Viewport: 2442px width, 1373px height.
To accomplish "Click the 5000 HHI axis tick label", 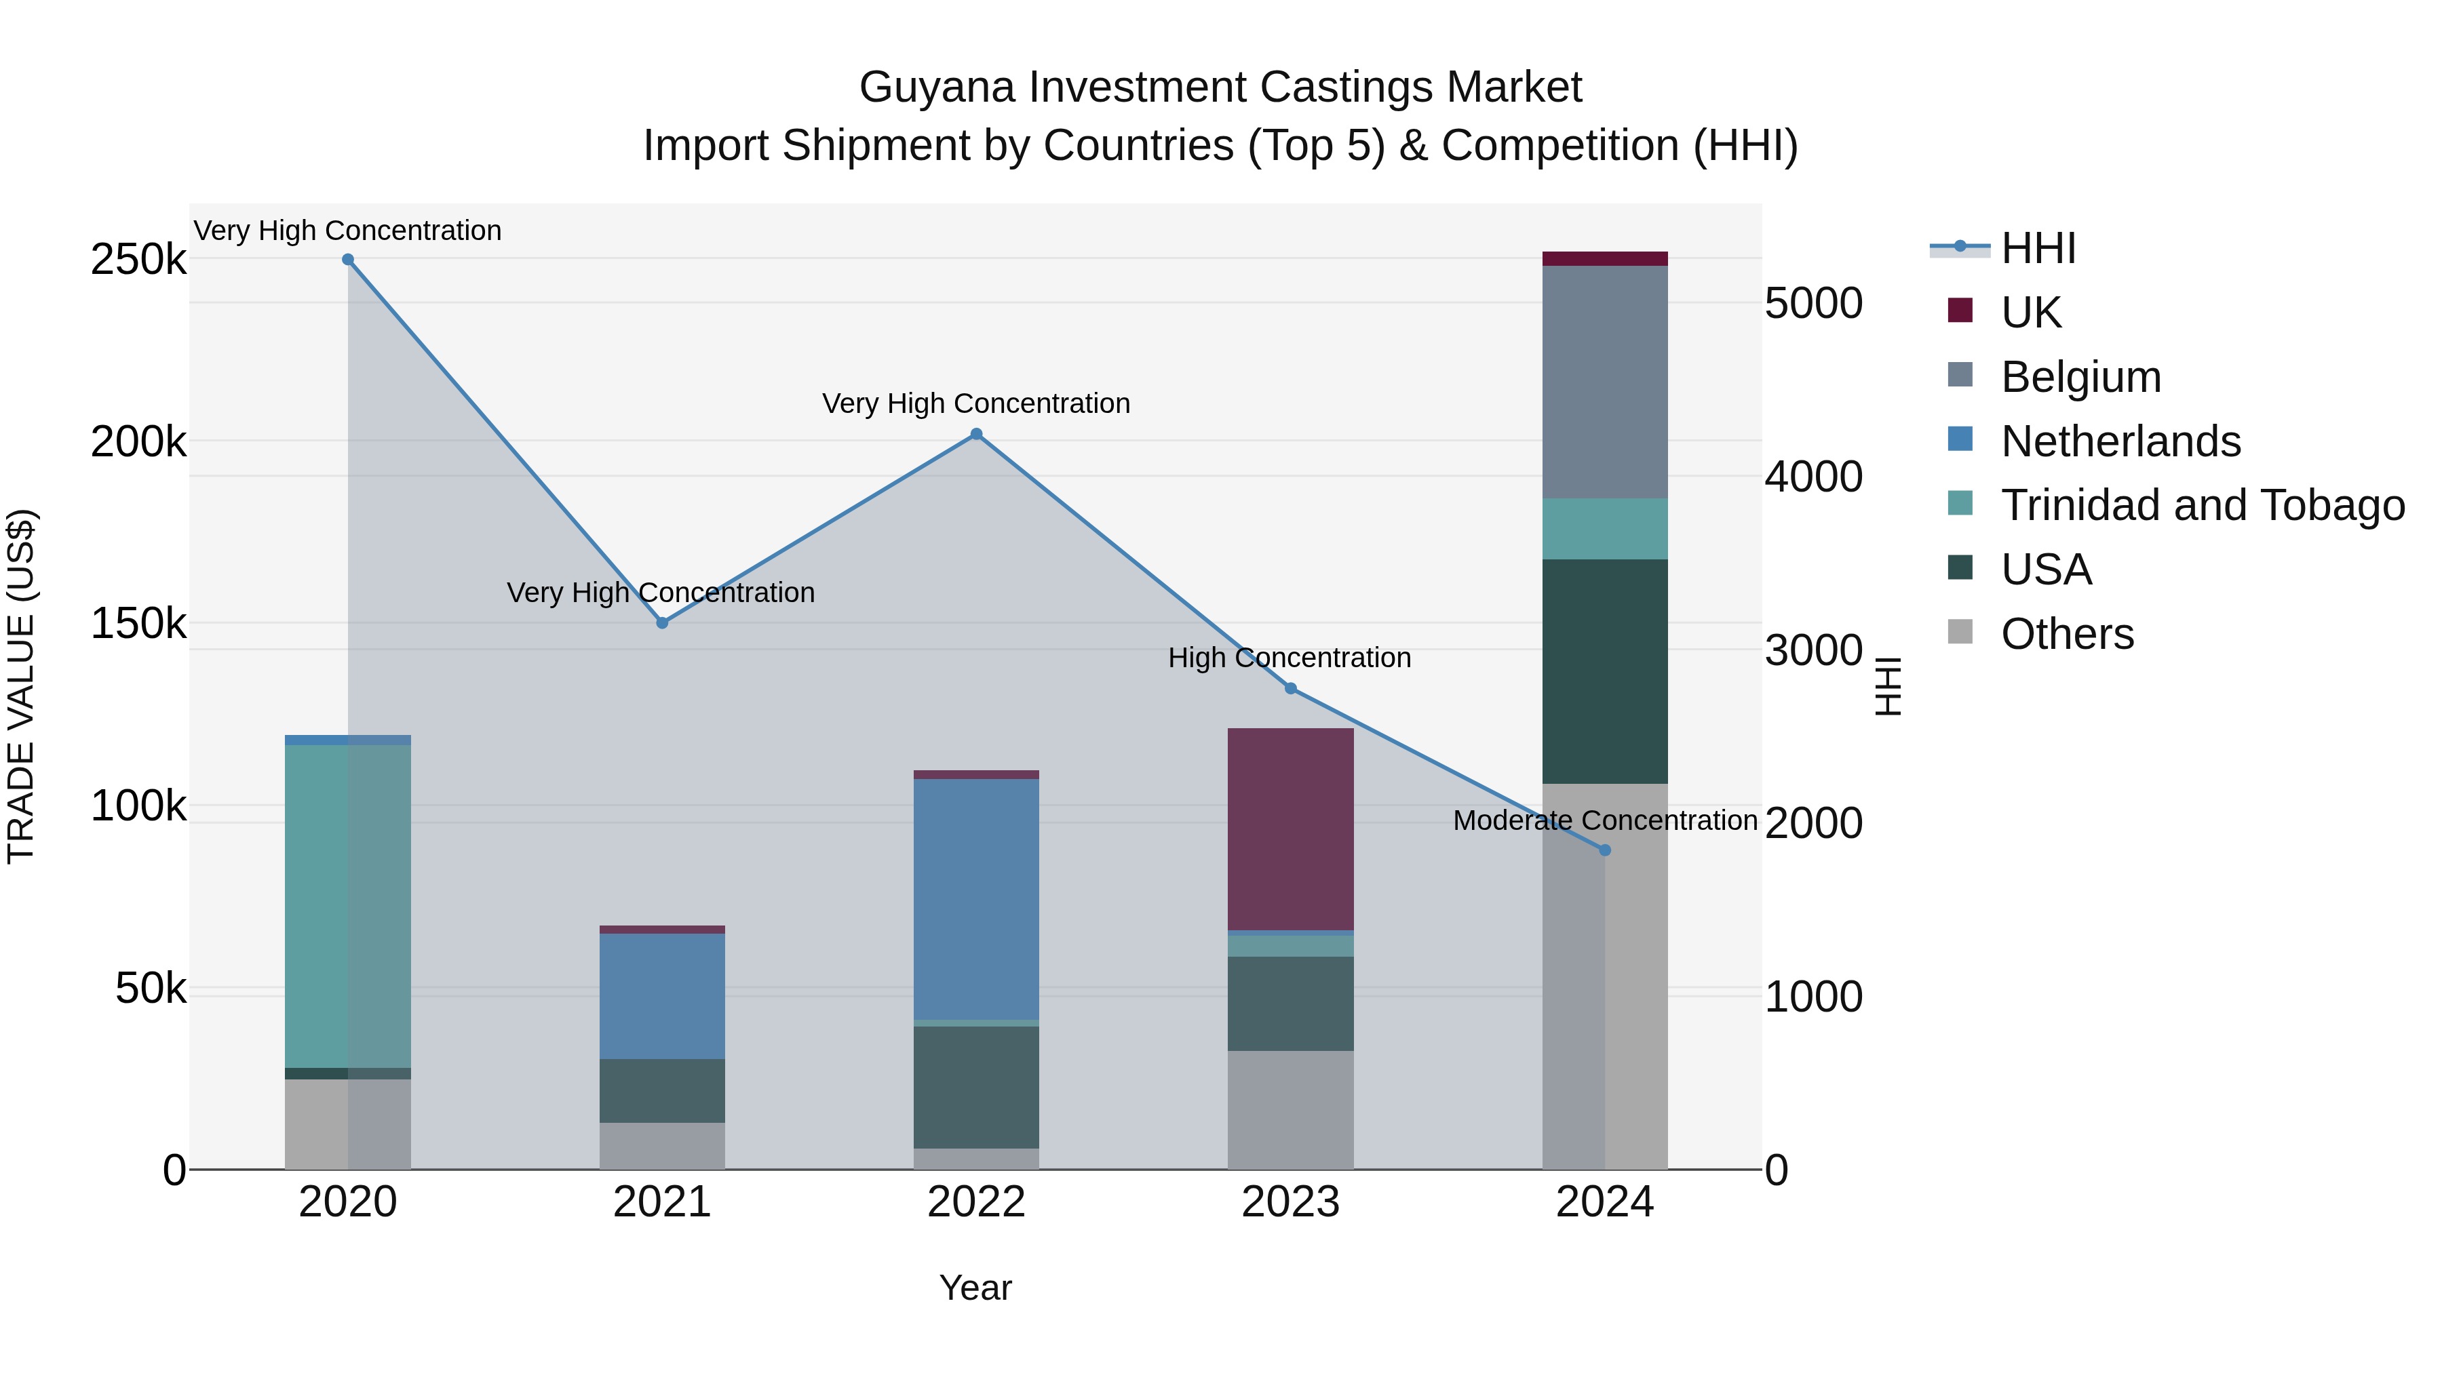I will (x=1813, y=304).
